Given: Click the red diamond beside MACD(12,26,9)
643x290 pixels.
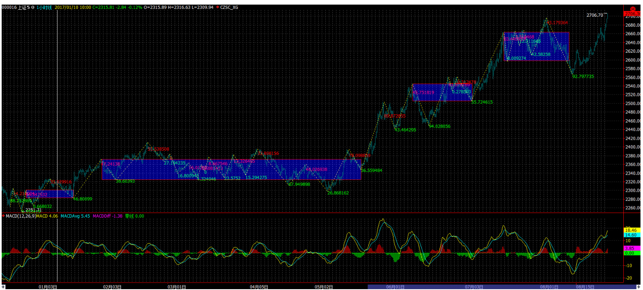Looking at the screenshot, I should click(4, 216).
